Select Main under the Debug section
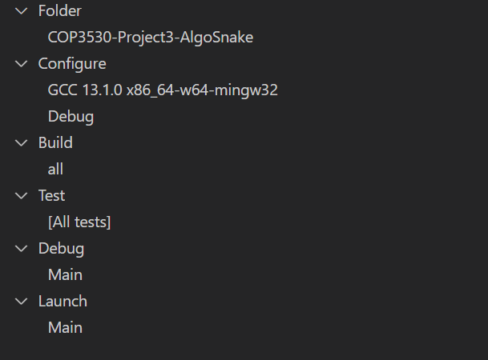 point(65,275)
